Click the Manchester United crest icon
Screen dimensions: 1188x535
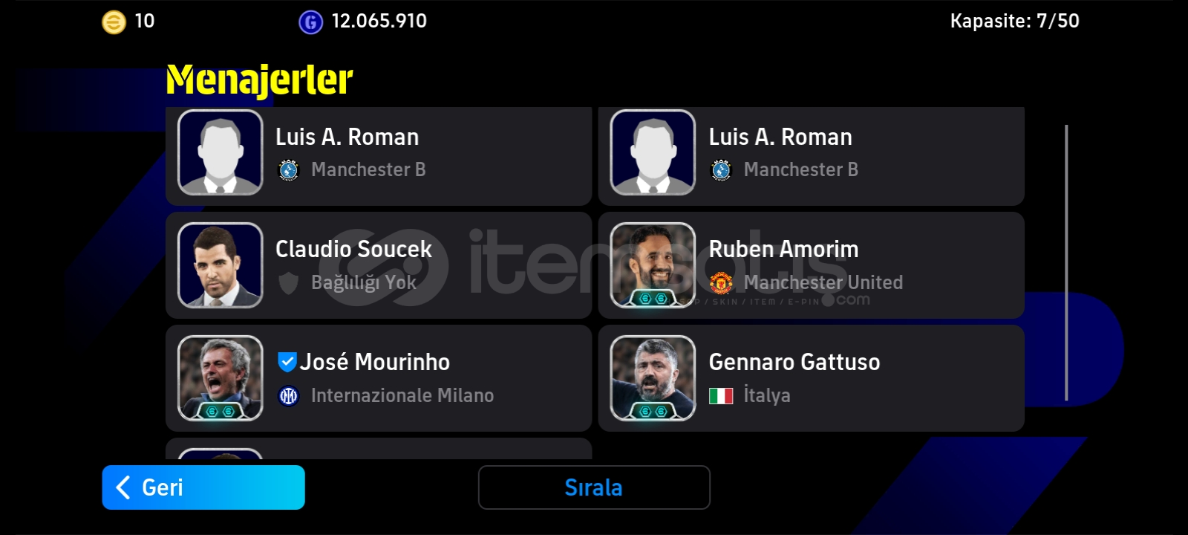721,282
